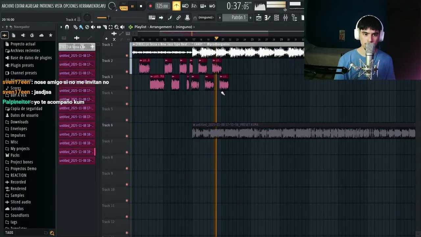Screen dimensions: 421x237
Task: Click the browser files tab icon
Action: coord(13,35)
